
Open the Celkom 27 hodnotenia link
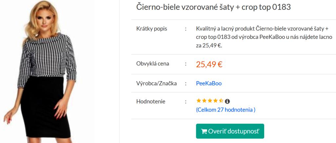(225, 110)
